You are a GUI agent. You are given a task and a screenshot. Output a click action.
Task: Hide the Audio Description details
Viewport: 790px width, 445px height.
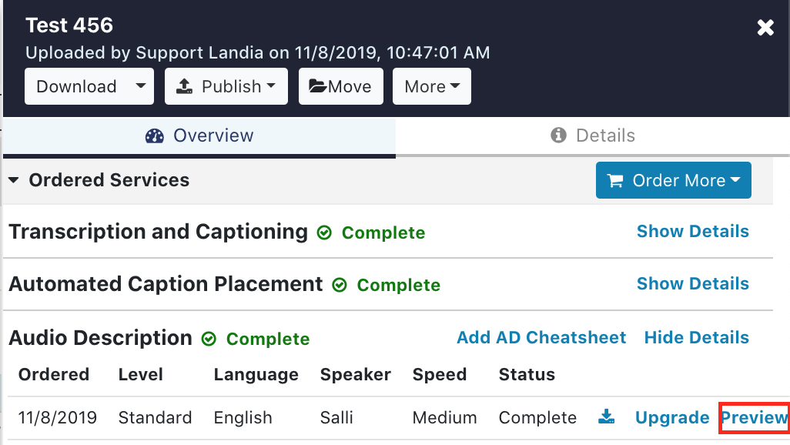point(696,337)
